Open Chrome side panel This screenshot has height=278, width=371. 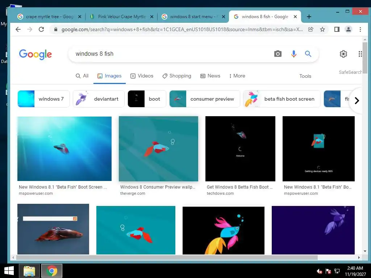337,29
